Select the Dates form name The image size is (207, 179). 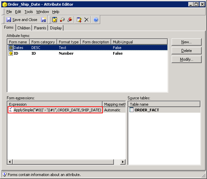pos(18,48)
